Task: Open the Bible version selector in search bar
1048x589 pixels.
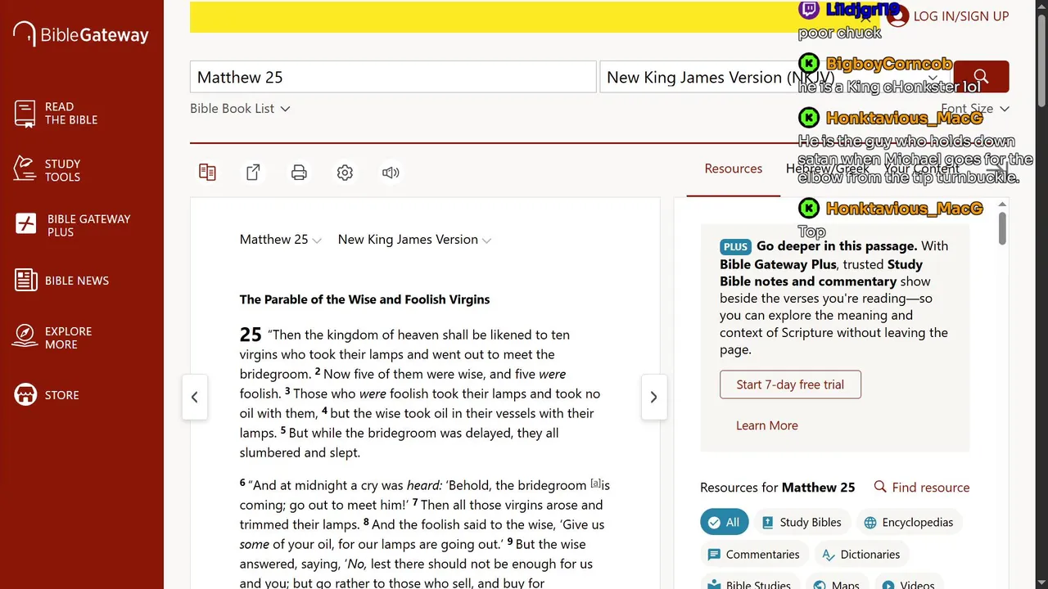Action: click(x=775, y=77)
